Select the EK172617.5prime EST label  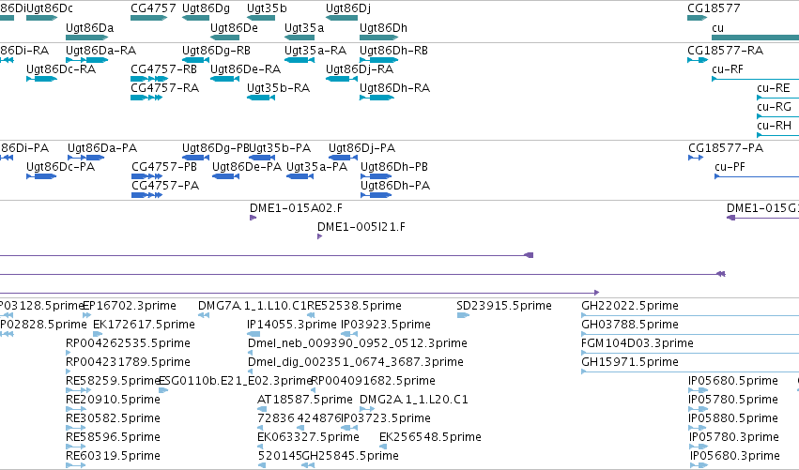pos(144,325)
